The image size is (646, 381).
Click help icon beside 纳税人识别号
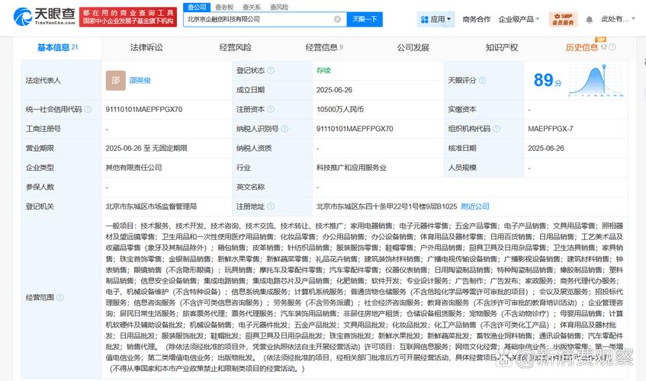pyautogui.click(x=284, y=129)
